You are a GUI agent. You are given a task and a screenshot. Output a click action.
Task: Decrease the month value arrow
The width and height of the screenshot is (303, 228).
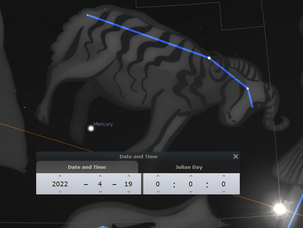point(100,192)
